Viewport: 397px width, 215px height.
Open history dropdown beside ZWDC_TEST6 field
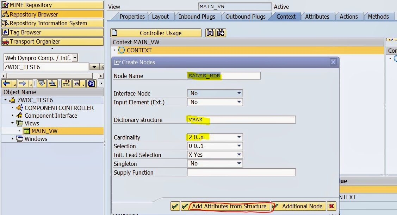(94, 67)
